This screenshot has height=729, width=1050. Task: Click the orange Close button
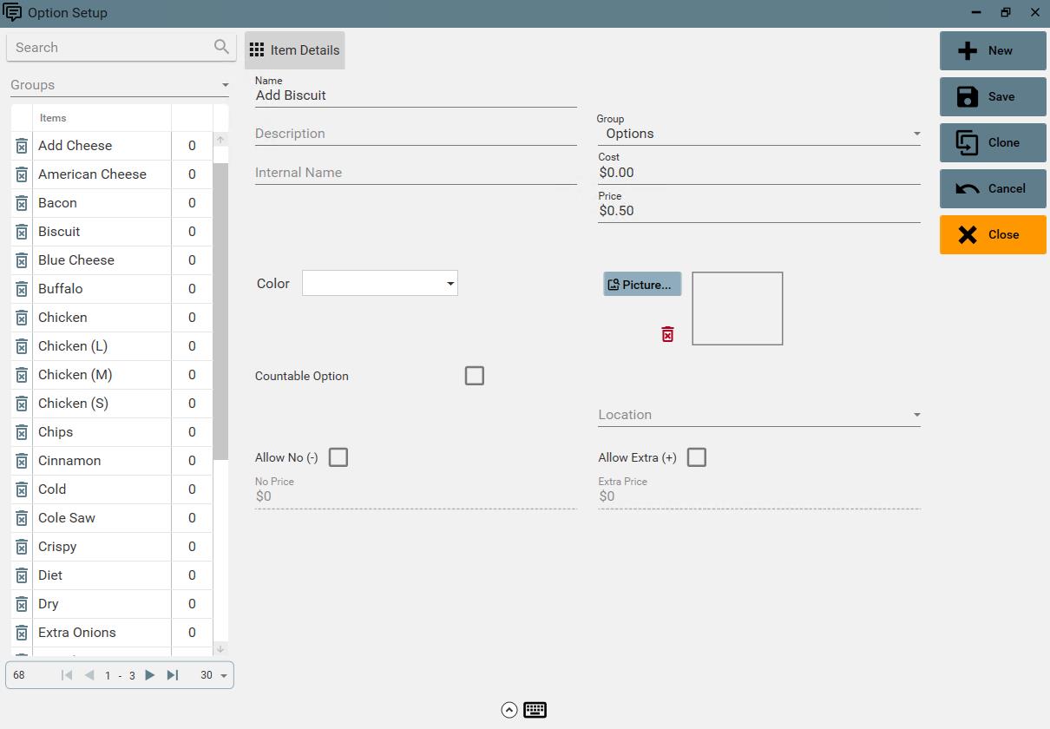coord(993,234)
